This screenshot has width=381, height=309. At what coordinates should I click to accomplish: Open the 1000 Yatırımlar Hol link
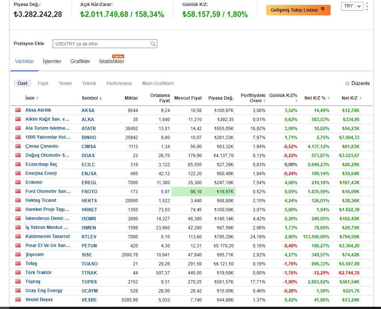coord(48,137)
